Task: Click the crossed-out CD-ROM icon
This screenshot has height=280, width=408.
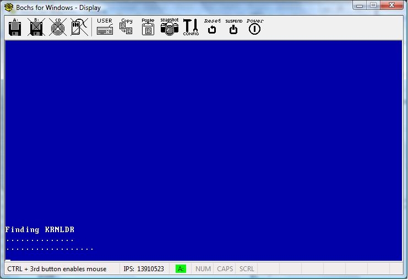Action: (58, 27)
